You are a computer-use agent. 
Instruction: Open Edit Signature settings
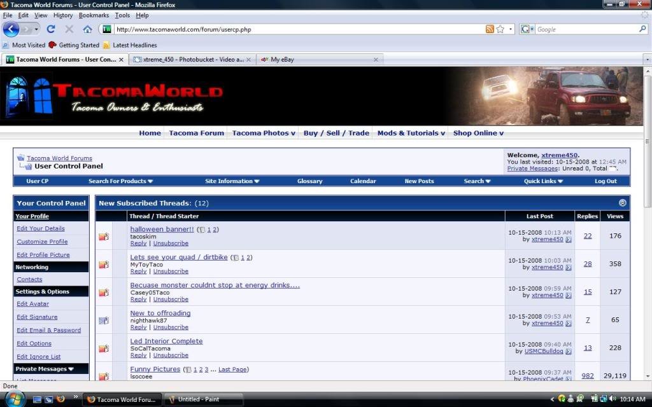(37, 317)
